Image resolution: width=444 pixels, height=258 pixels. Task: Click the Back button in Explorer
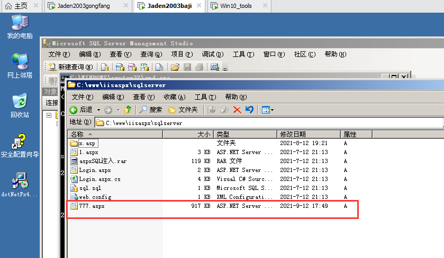[x=81, y=110]
